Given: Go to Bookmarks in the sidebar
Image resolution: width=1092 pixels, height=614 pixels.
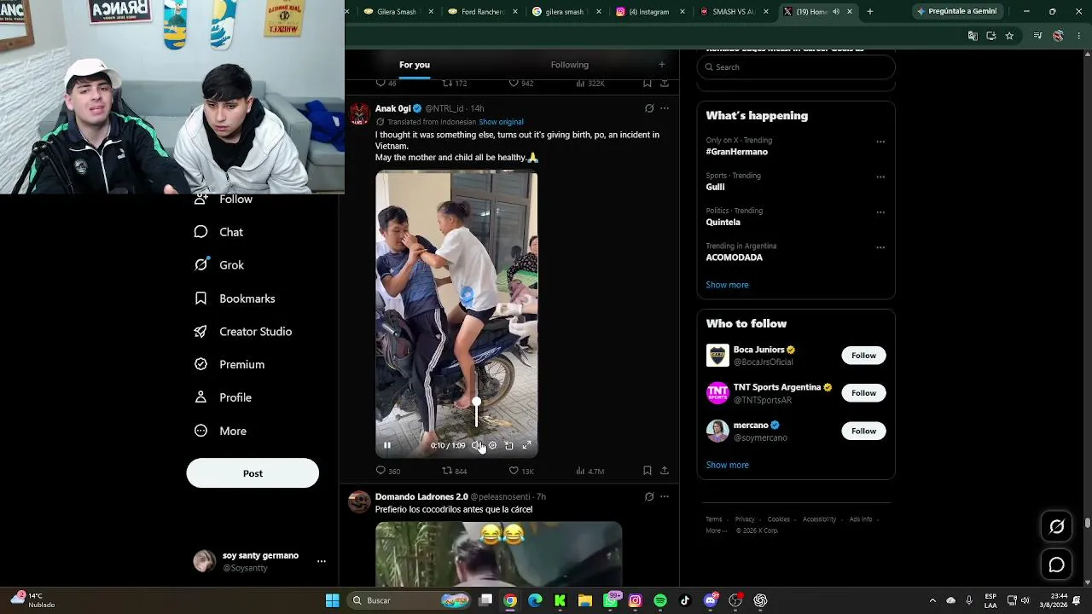Looking at the screenshot, I should click(x=235, y=298).
